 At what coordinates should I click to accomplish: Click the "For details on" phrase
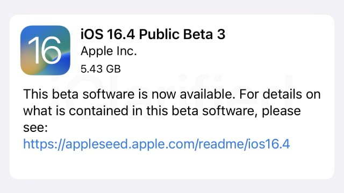click(280, 94)
